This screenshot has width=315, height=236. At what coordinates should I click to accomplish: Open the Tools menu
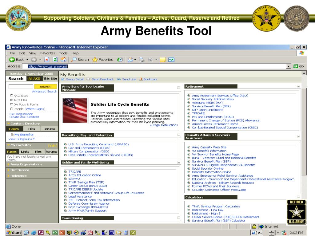63,53
